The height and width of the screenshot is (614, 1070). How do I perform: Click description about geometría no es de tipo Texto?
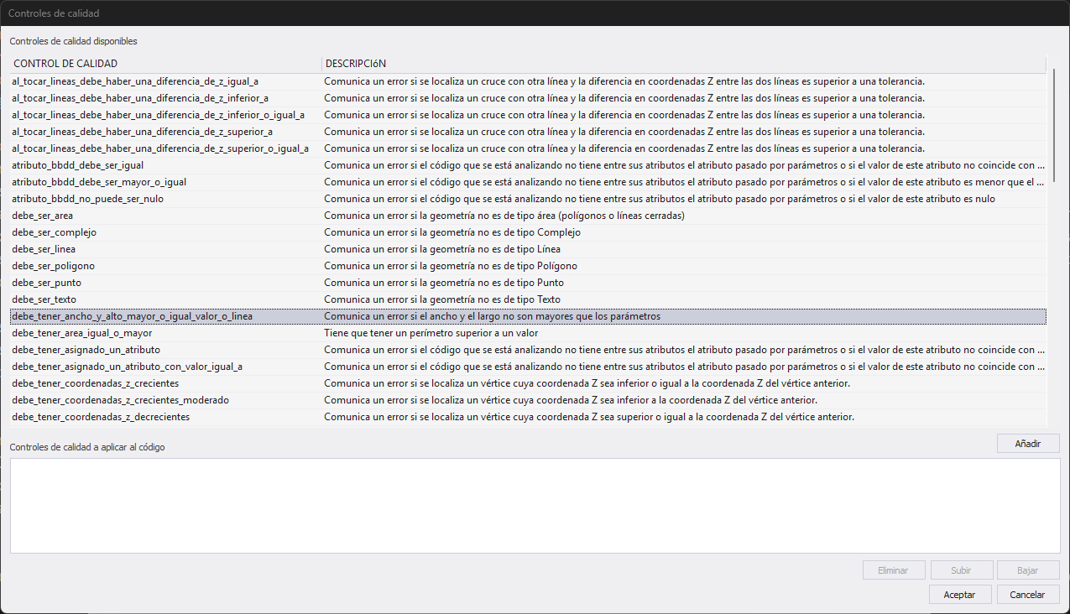tap(442, 299)
